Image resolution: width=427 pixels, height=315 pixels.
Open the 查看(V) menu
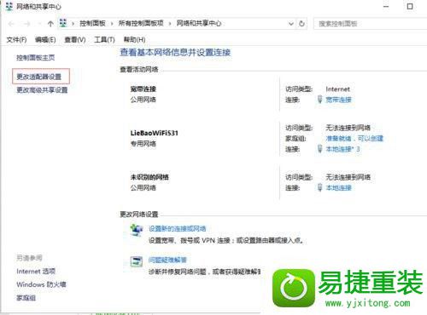click(75, 40)
